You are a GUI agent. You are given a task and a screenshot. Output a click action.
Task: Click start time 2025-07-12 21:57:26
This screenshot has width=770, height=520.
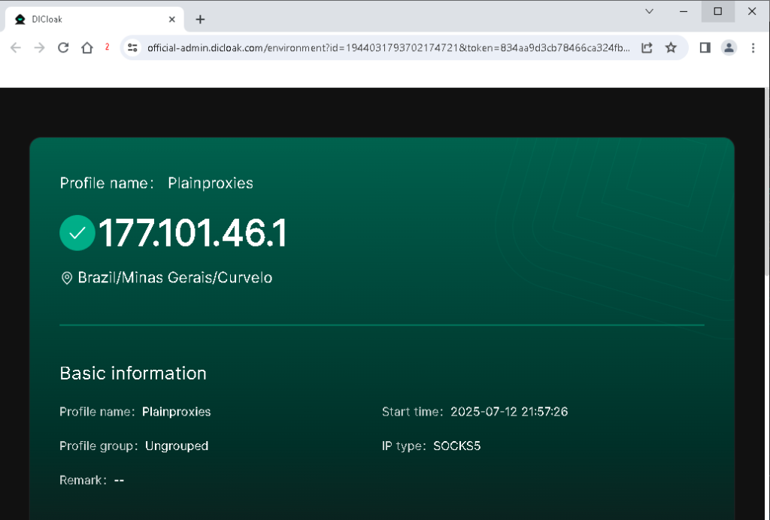[509, 412]
